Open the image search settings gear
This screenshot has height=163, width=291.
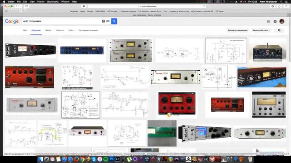pyautogui.click(x=279, y=30)
